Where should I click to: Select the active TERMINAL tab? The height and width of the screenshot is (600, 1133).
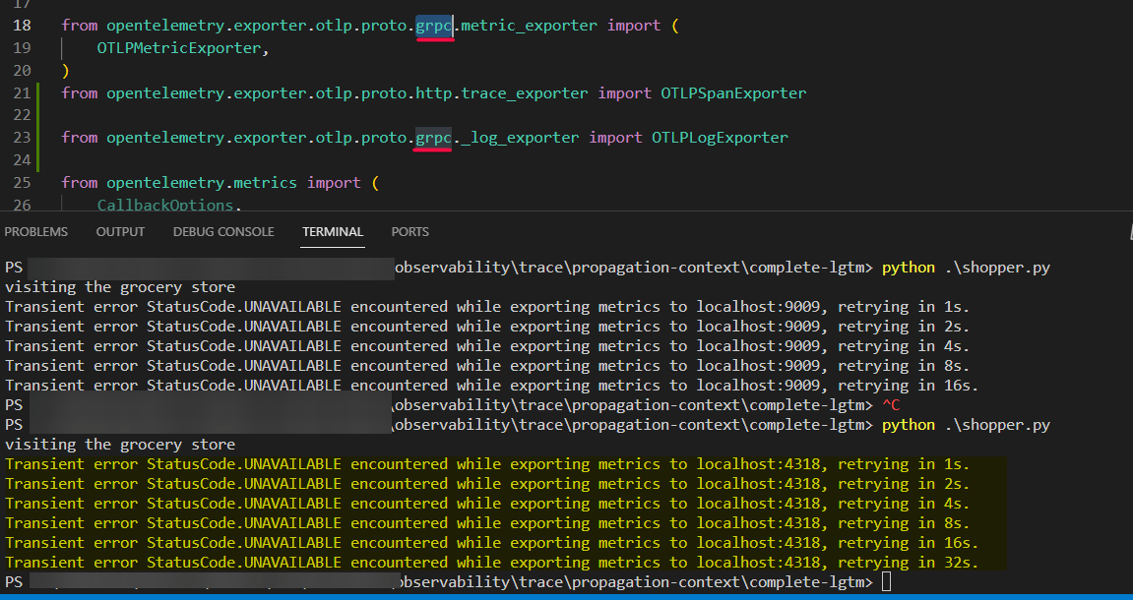click(332, 231)
